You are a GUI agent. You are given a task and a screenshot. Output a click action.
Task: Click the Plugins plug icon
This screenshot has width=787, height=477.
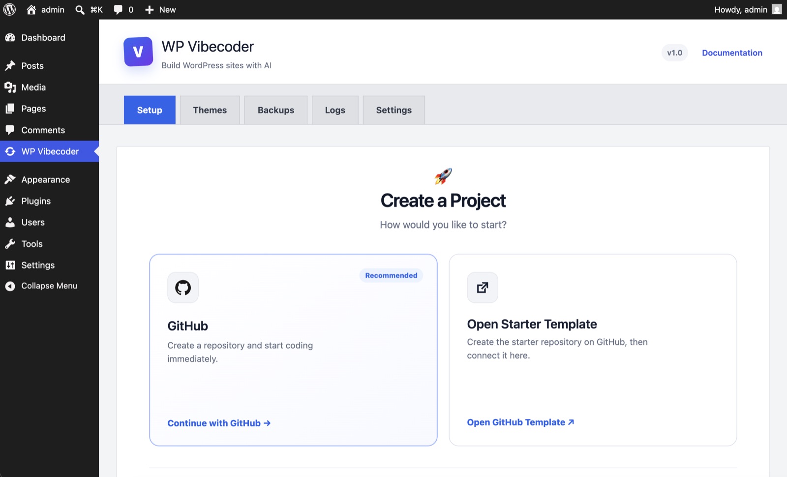(10, 201)
